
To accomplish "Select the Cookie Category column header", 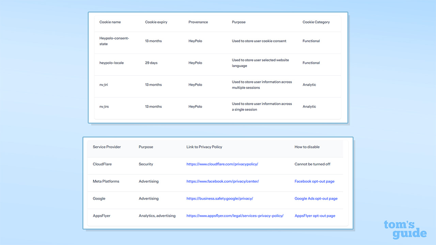I will click(316, 22).
